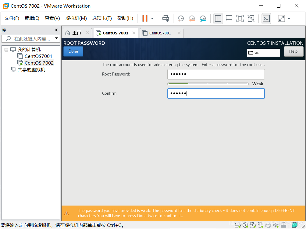The width and height of the screenshot is (306, 229).
Task: Open the 编辑(E) menu
Action: [32, 18]
